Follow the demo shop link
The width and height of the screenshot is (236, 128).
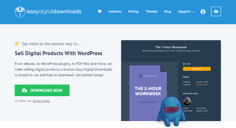[41, 101]
